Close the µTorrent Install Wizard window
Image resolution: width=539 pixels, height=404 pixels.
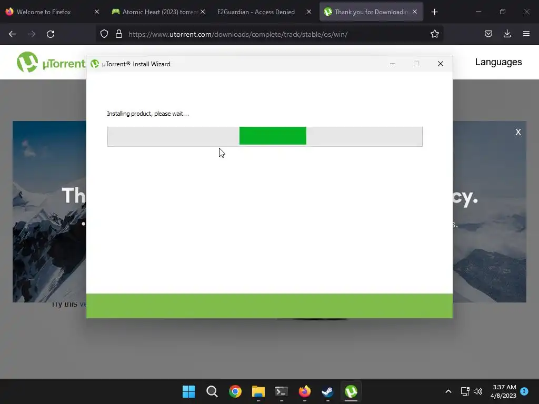pyautogui.click(x=441, y=64)
